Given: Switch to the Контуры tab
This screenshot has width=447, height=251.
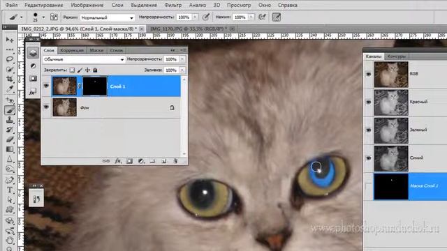Looking at the screenshot, I should click(x=396, y=56).
